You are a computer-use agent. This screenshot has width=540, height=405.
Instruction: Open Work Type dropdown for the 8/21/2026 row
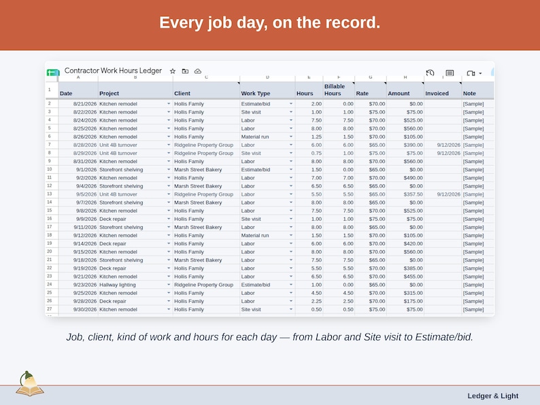[x=291, y=103]
